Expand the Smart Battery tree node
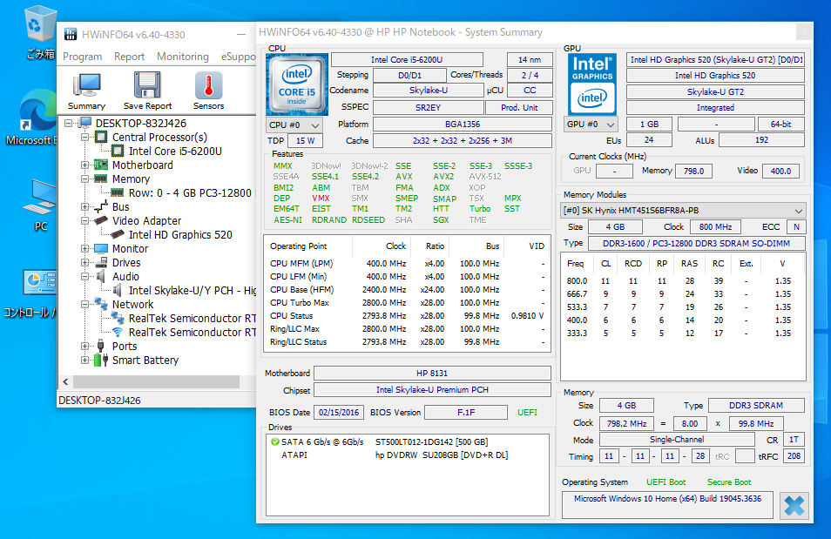The width and height of the screenshot is (831, 539). (x=85, y=360)
